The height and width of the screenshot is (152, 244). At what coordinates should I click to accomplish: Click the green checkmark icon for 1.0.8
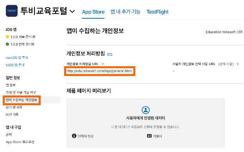tap(7, 44)
